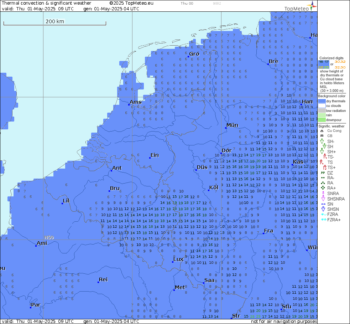Click the Frankfurt city marker
Image resolution: width=350 pixels, height=324 pixels.
tap(263, 233)
